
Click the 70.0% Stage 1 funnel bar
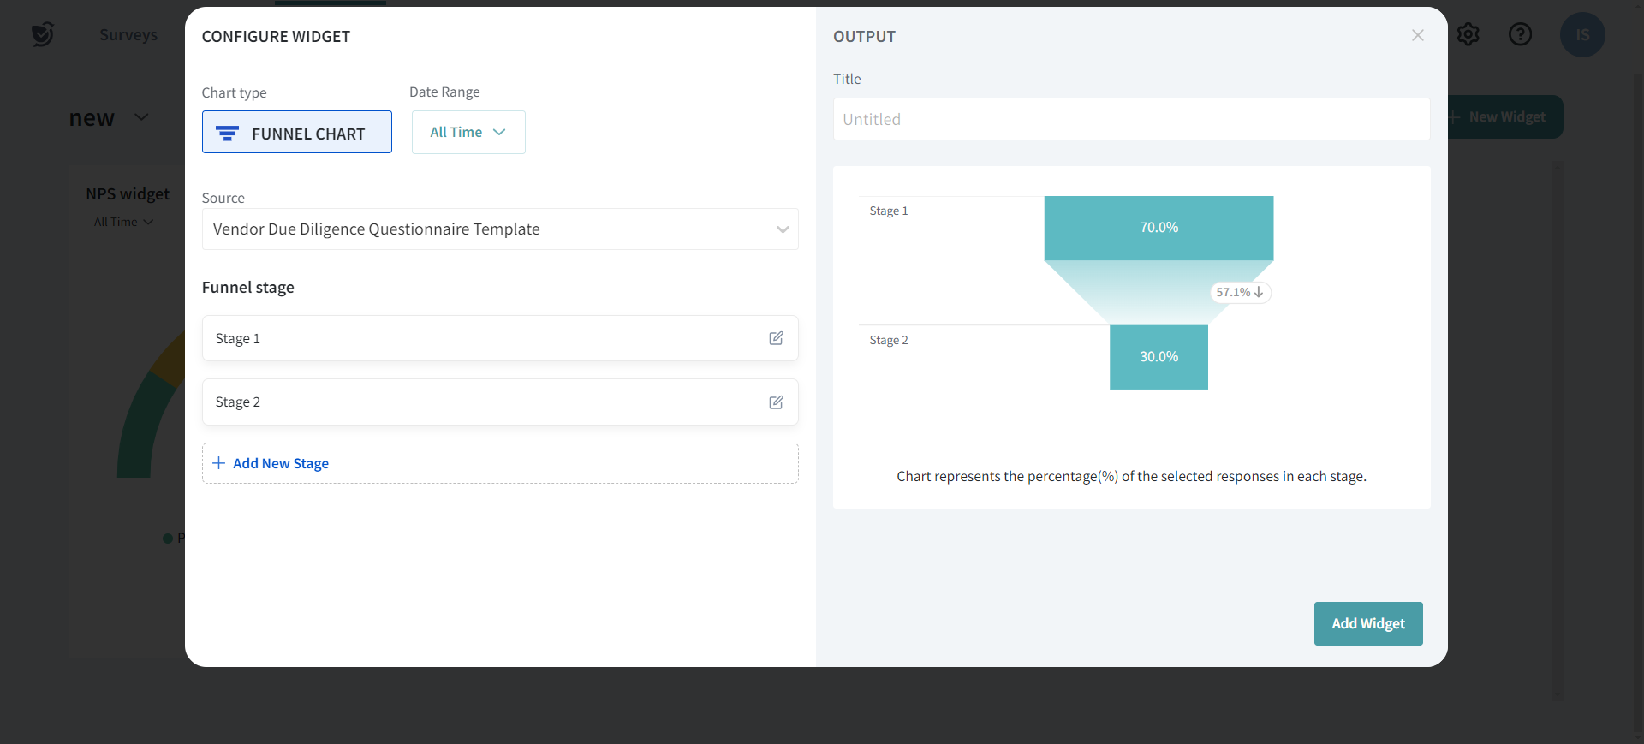pyautogui.click(x=1158, y=228)
